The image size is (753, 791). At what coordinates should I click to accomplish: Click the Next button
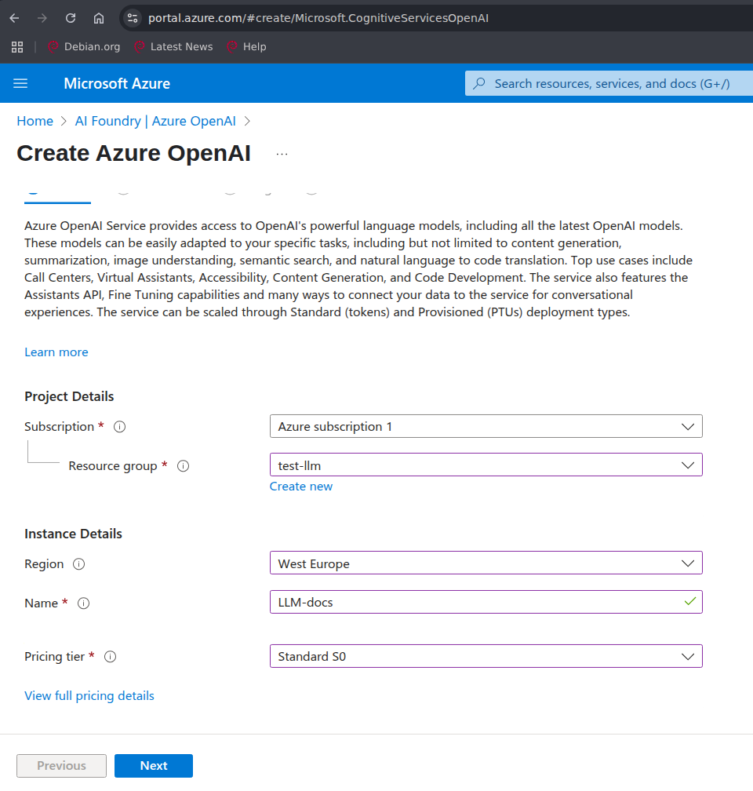[x=154, y=766]
